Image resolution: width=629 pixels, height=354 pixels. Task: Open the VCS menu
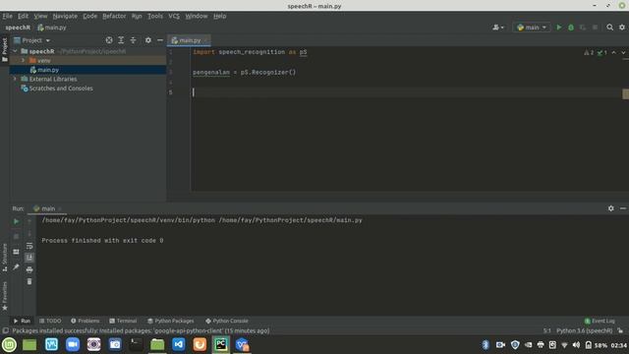174,16
